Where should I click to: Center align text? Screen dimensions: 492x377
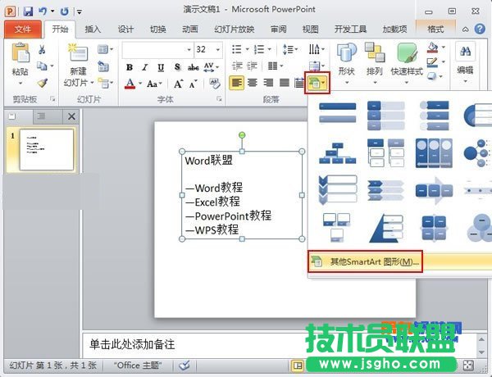coord(253,83)
